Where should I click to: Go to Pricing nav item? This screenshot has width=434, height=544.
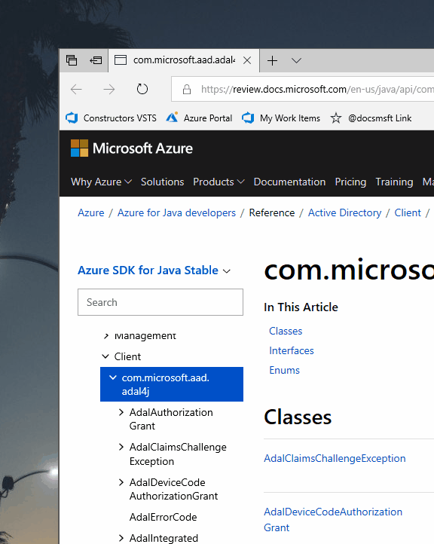tap(350, 182)
